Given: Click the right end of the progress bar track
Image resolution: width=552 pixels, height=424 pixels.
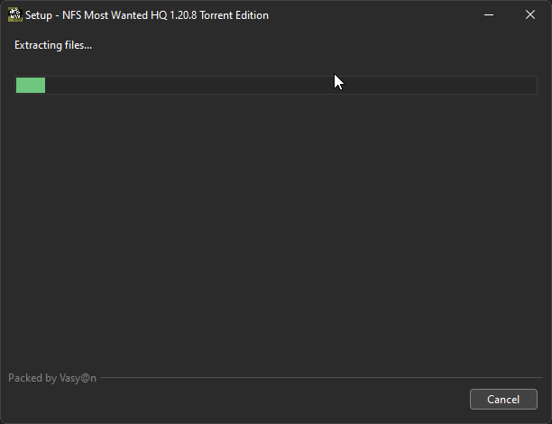Looking at the screenshot, I should point(528,85).
